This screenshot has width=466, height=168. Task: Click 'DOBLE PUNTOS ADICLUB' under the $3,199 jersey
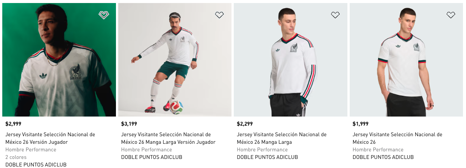[x=152, y=157]
